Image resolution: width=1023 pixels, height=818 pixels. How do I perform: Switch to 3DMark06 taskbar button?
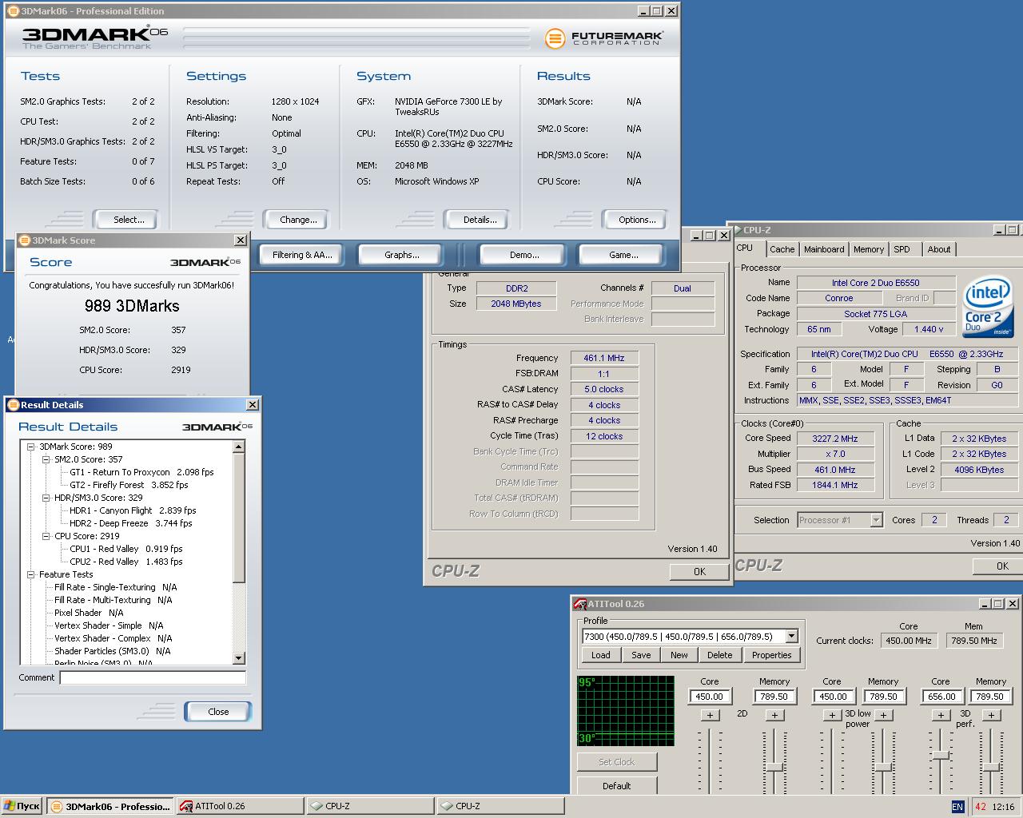109,806
